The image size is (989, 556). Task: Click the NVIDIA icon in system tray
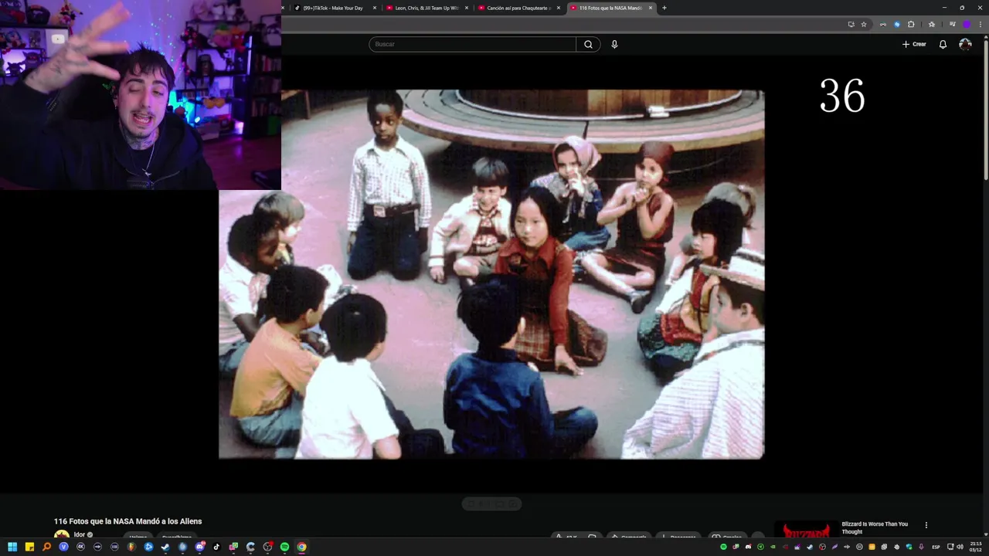773,547
